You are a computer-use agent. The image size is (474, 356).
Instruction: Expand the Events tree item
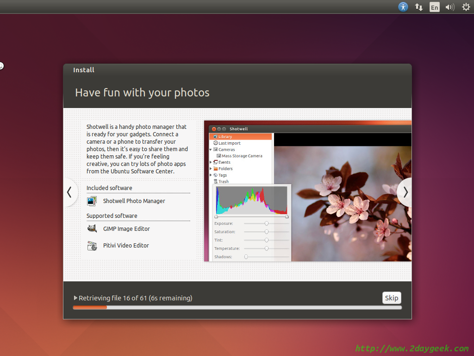[x=211, y=162]
